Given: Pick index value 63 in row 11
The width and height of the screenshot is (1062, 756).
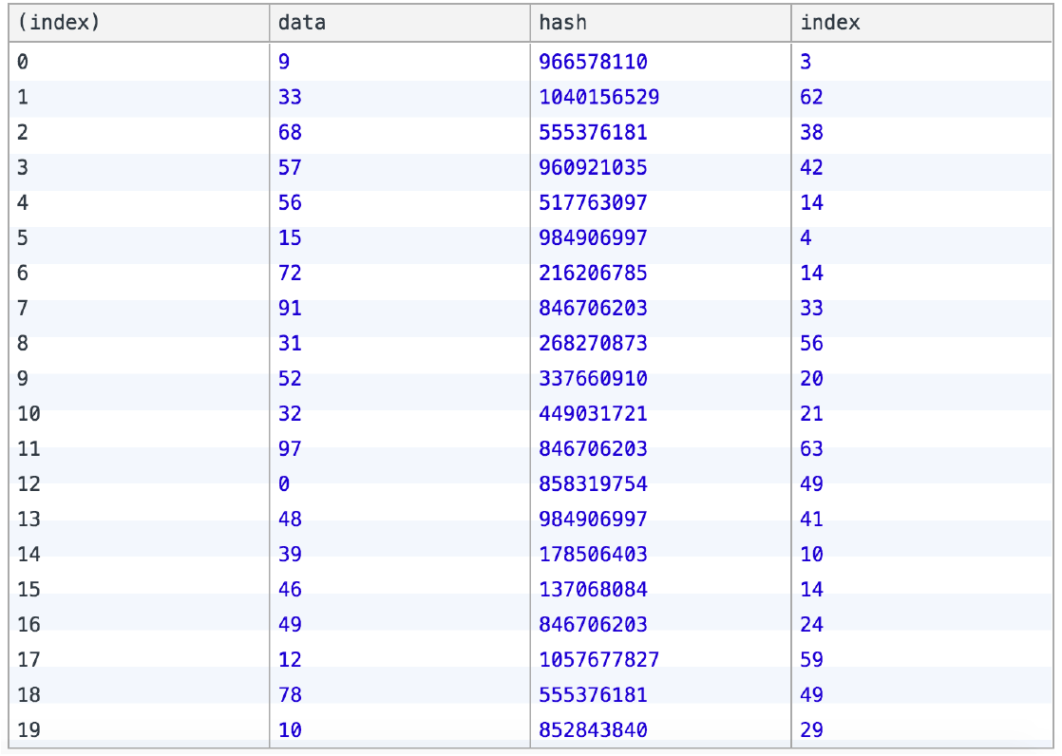Looking at the screenshot, I should pos(812,450).
